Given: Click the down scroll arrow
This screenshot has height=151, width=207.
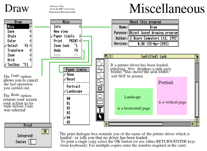Looking at the screenshot, I should point(197,120).
